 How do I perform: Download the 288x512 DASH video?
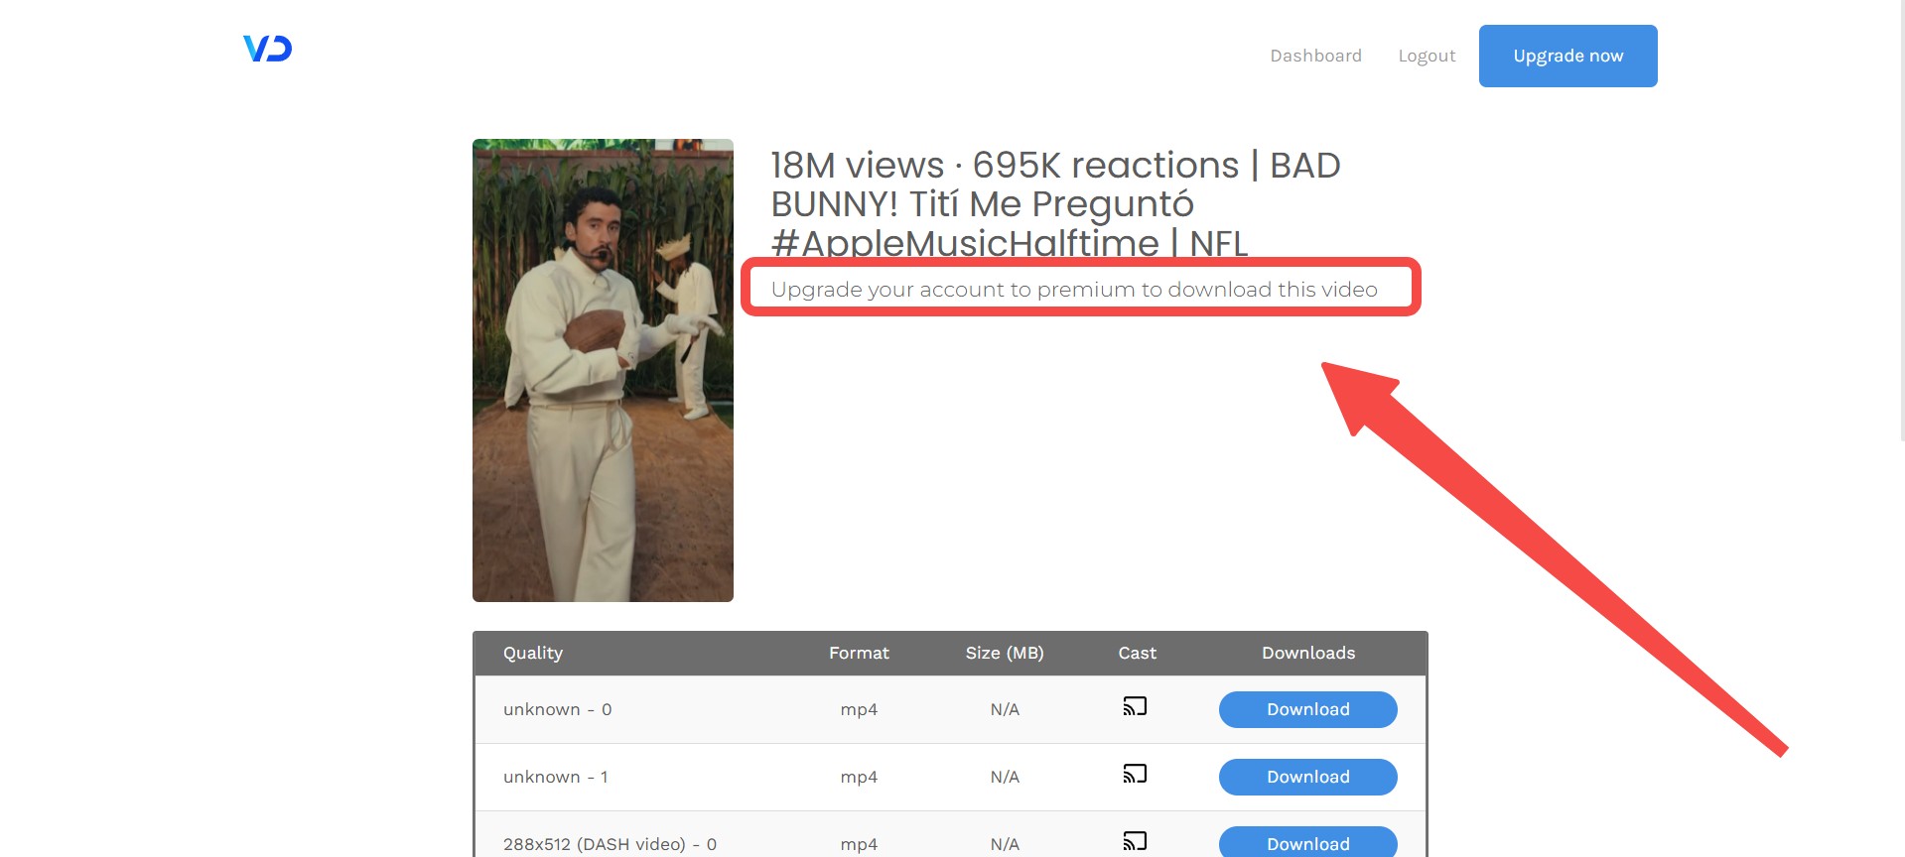point(1307,842)
